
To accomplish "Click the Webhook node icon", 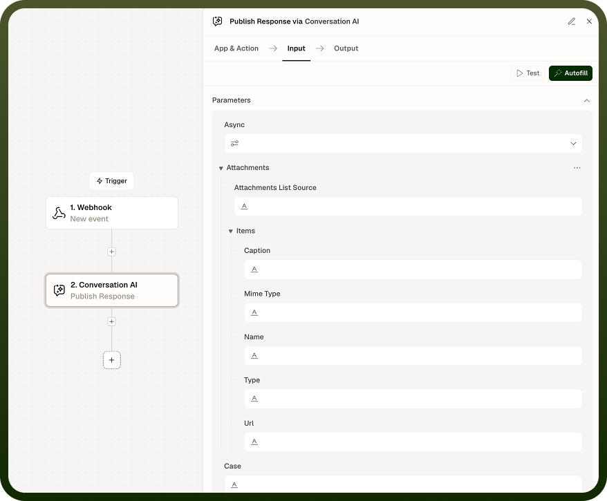I will [x=59, y=213].
